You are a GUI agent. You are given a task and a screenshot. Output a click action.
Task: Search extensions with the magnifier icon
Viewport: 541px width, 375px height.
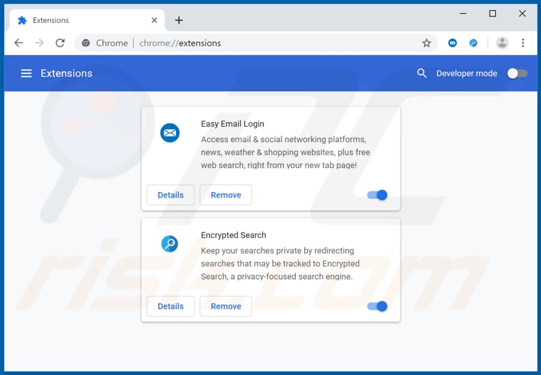pyautogui.click(x=421, y=73)
